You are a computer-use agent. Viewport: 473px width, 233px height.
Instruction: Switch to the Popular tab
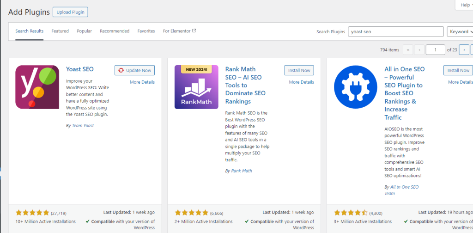[x=84, y=31]
